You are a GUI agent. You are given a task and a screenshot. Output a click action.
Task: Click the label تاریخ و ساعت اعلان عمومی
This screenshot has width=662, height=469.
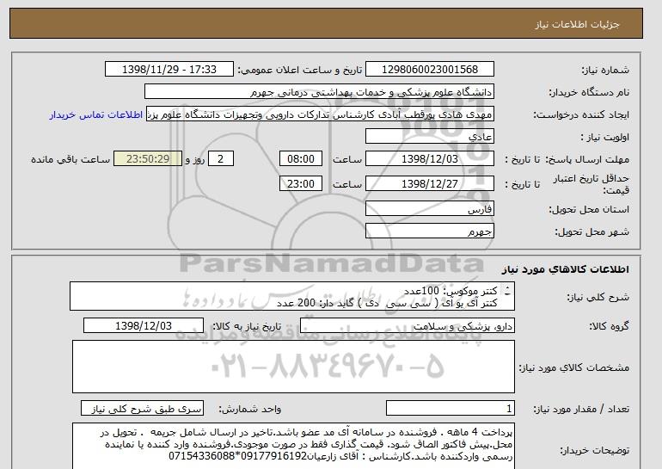click(x=300, y=70)
